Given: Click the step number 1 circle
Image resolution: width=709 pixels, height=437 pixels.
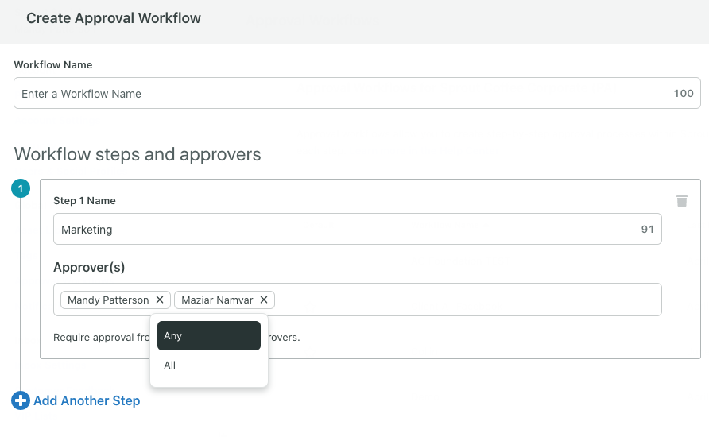Looking at the screenshot, I should click(21, 188).
